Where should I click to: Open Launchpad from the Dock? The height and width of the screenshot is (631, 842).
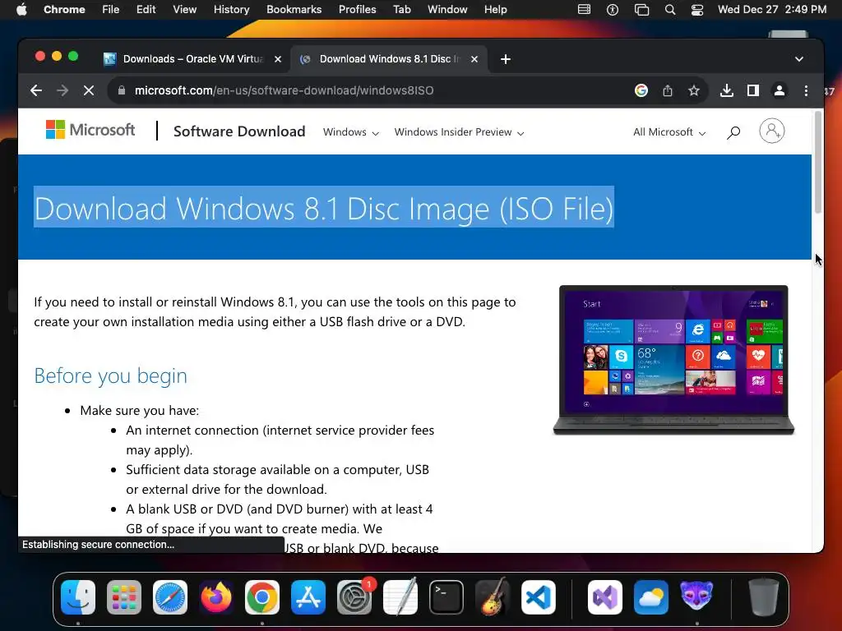(124, 596)
